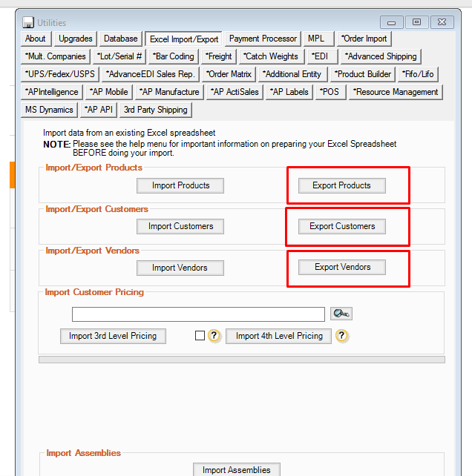Switch to the 3rd Party Shipping tab
Screen dimensions: 472x476
pyautogui.click(x=156, y=110)
